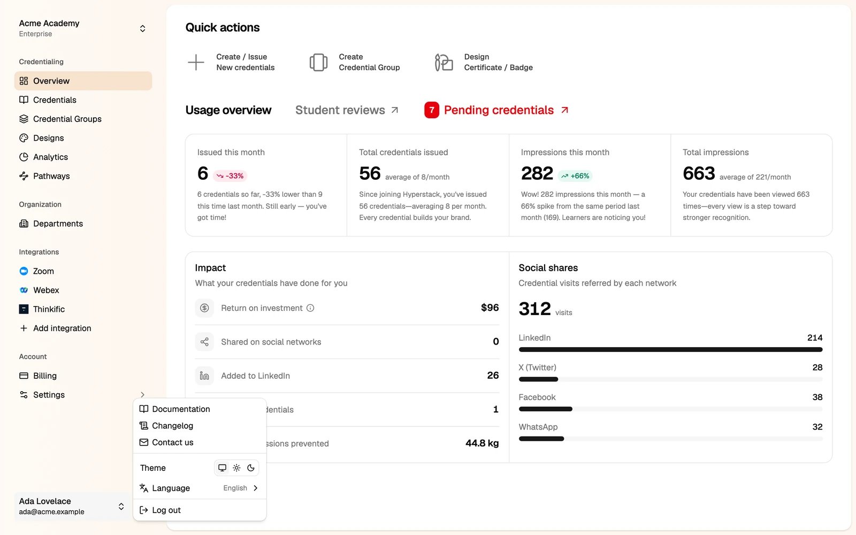Click the Add integration plus icon

(x=24, y=328)
